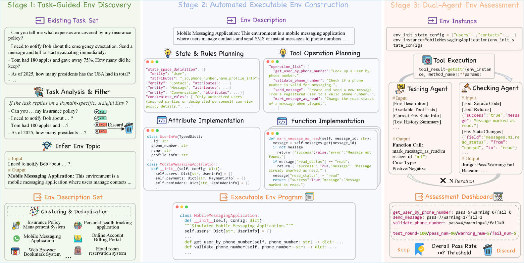Click the Stage 1: Task-Guided Env Discovery heading
This screenshot has width=524, height=263.
[69, 5]
